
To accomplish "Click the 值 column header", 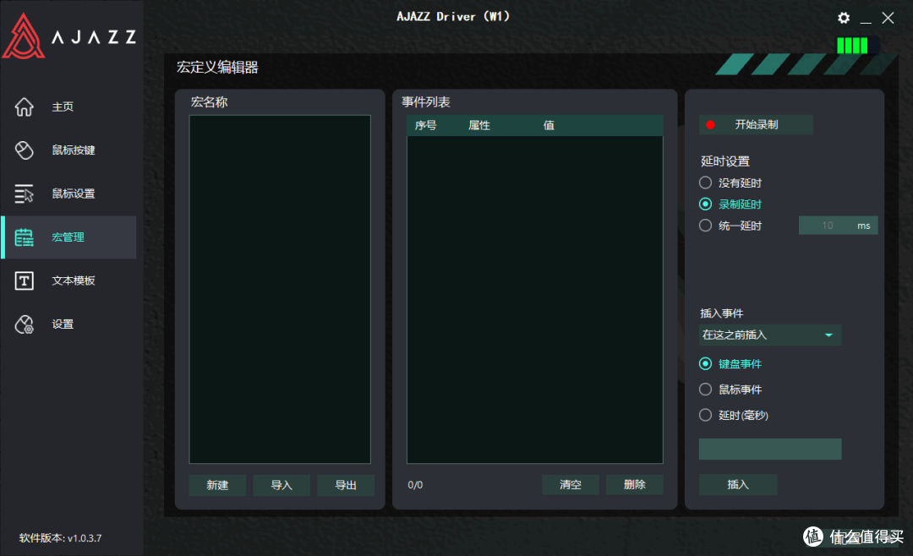I will [549, 125].
